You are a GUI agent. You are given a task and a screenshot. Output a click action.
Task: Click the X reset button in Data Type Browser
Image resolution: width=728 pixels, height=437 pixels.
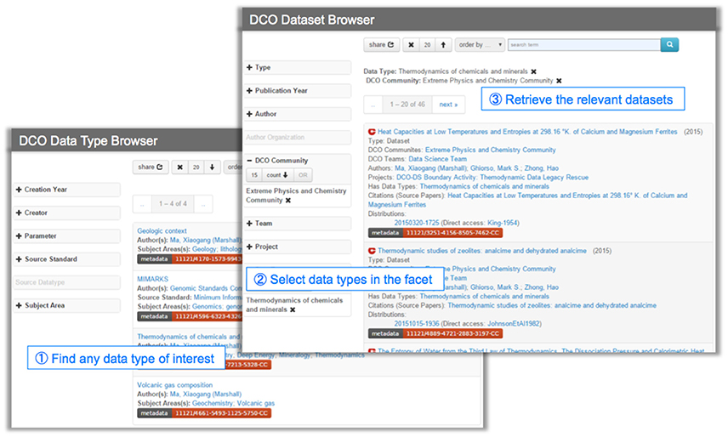coord(179,167)
